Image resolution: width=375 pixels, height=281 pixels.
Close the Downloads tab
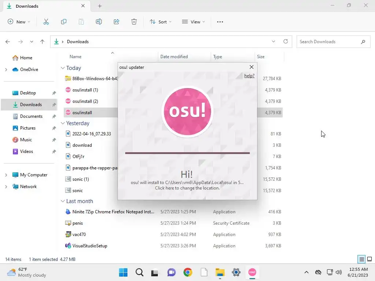(x=83, y=6)
